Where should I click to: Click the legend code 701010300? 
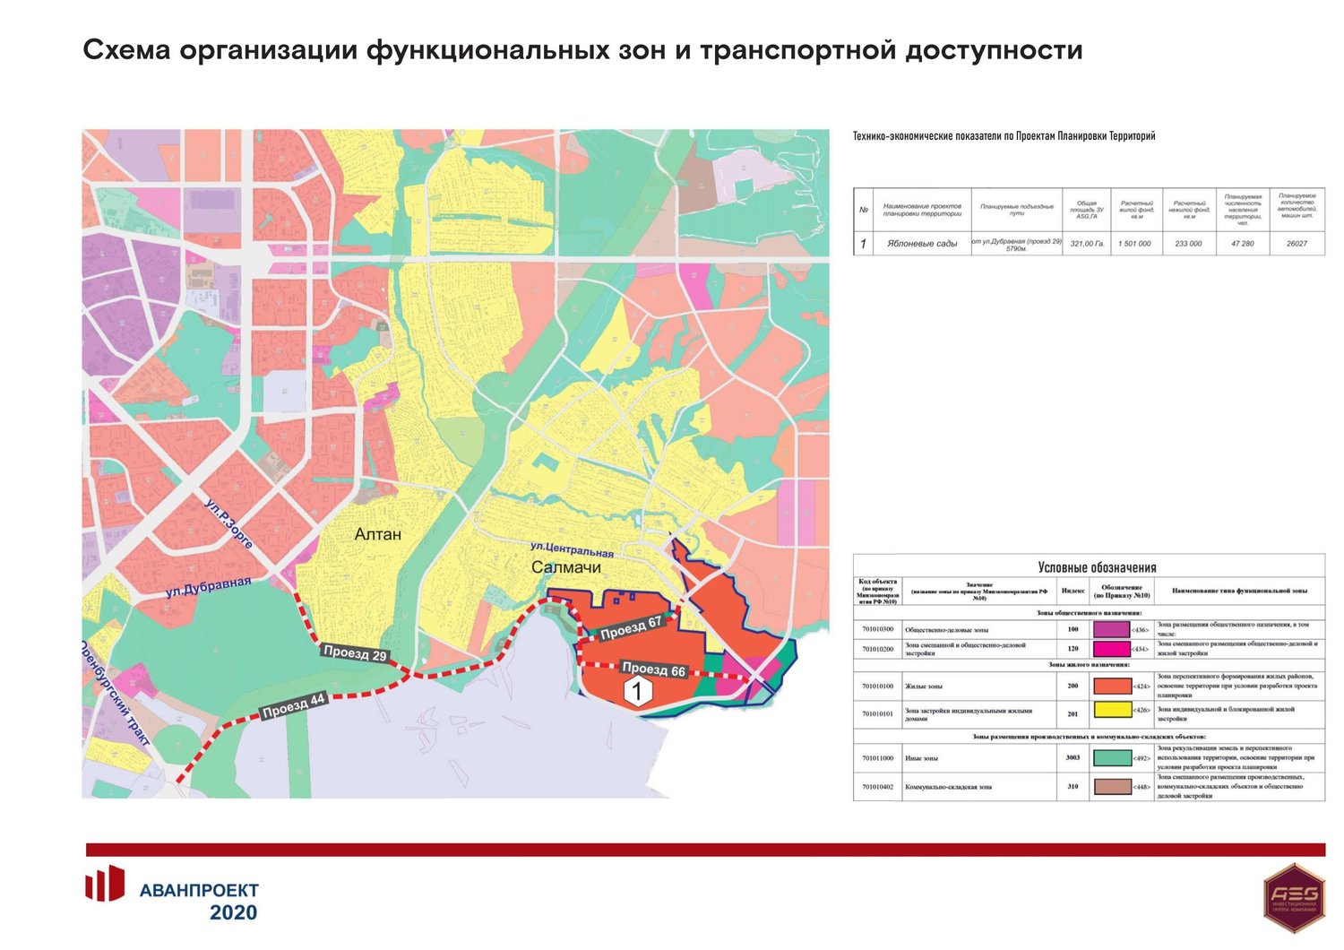click(878, 629)
